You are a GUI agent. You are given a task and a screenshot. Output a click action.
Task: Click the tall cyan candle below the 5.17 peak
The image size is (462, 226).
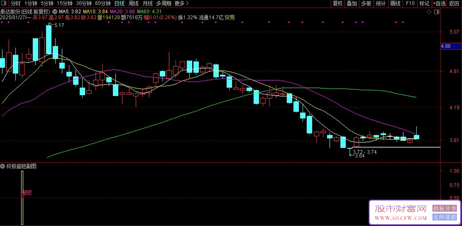pyautogui.click(x=49, y=40)
